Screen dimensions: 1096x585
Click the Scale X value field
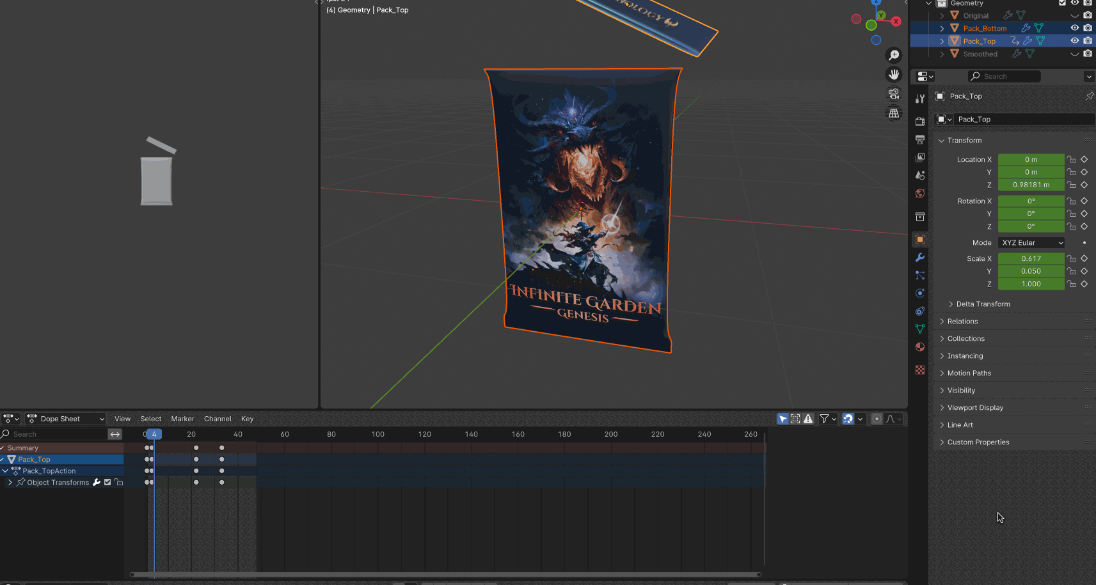click(x=1031, y=259)
